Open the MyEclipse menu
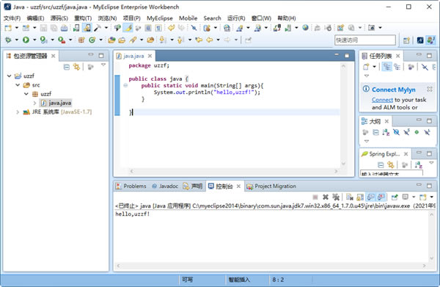Image resolution: width=440 pixels, height=287 pixels. 160,18
